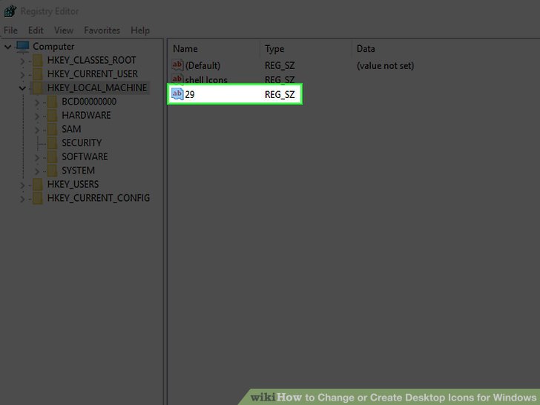The height and width of the screenshot is (405, 540).
Task: Open the View menu
Action: (x=64, y=30)
